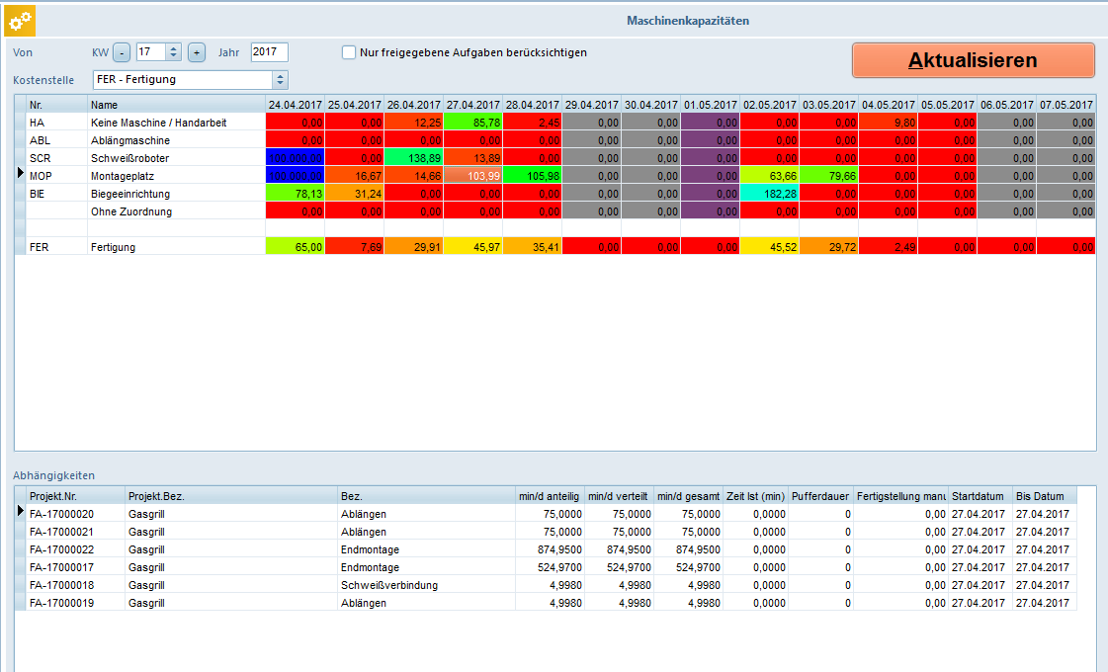The height and width of the screenshot is (672, 1108).
Task: Click the 'min/d gesamt' column header
Action: click(687, 495)
